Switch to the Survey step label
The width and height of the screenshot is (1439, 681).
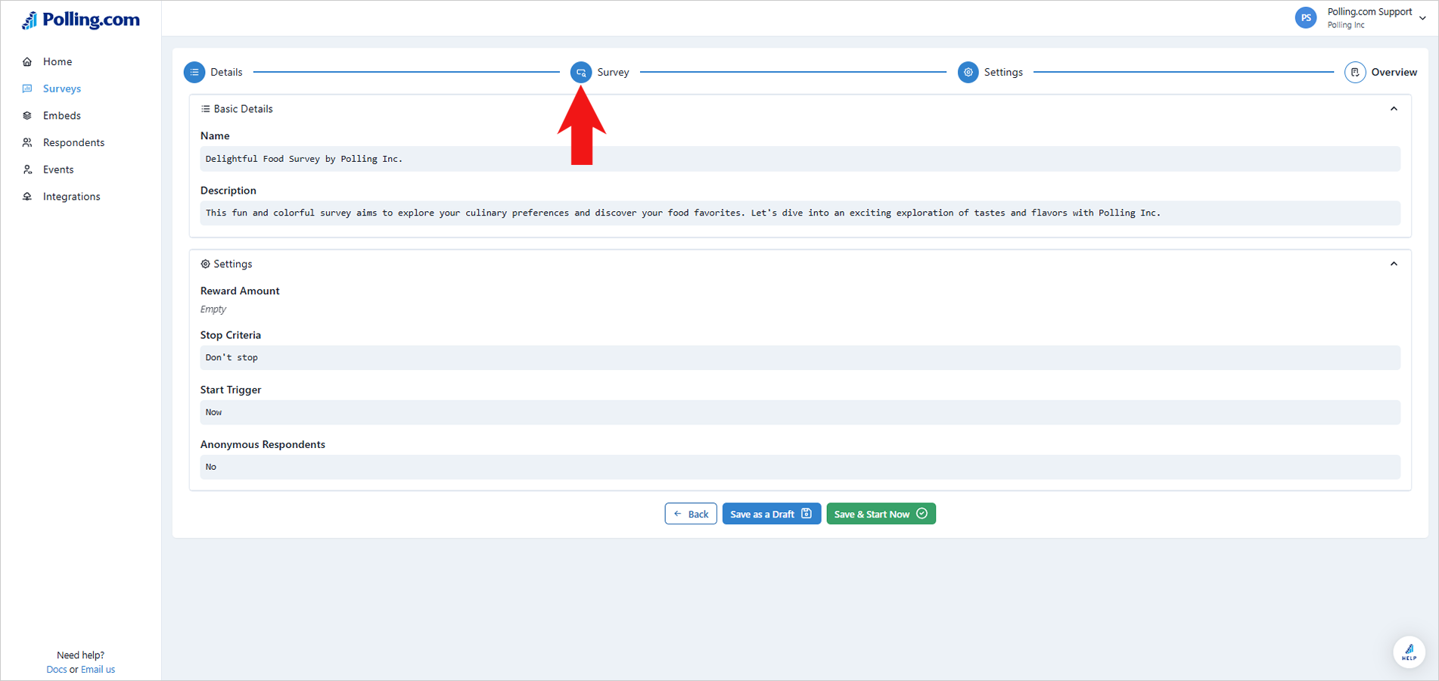[x=613, y=72]
